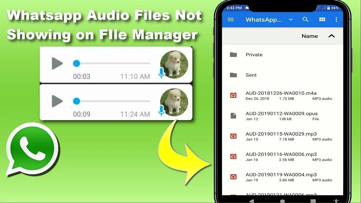Click the 7.18 MB size value

pyautogui.click(x=287, y=139)
